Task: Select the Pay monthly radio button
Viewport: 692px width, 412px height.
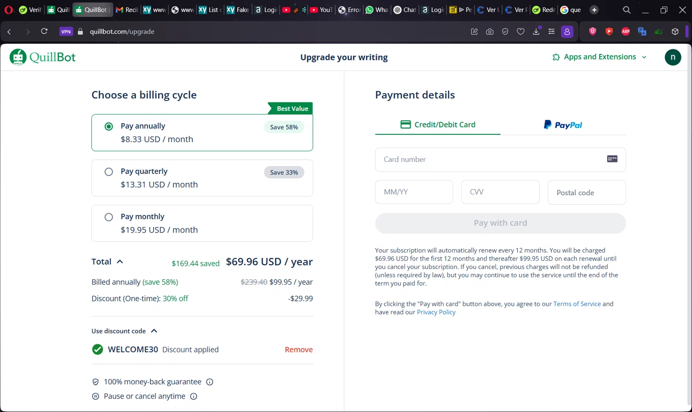Action: [x=109, y=217]
